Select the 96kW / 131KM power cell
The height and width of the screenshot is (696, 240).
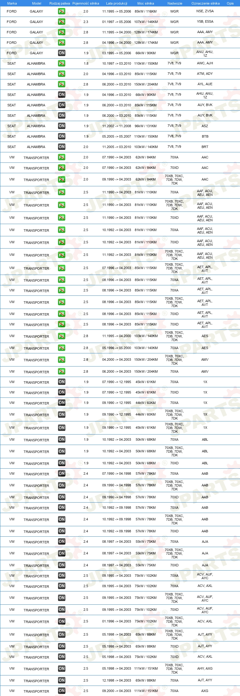pos(145,126)
